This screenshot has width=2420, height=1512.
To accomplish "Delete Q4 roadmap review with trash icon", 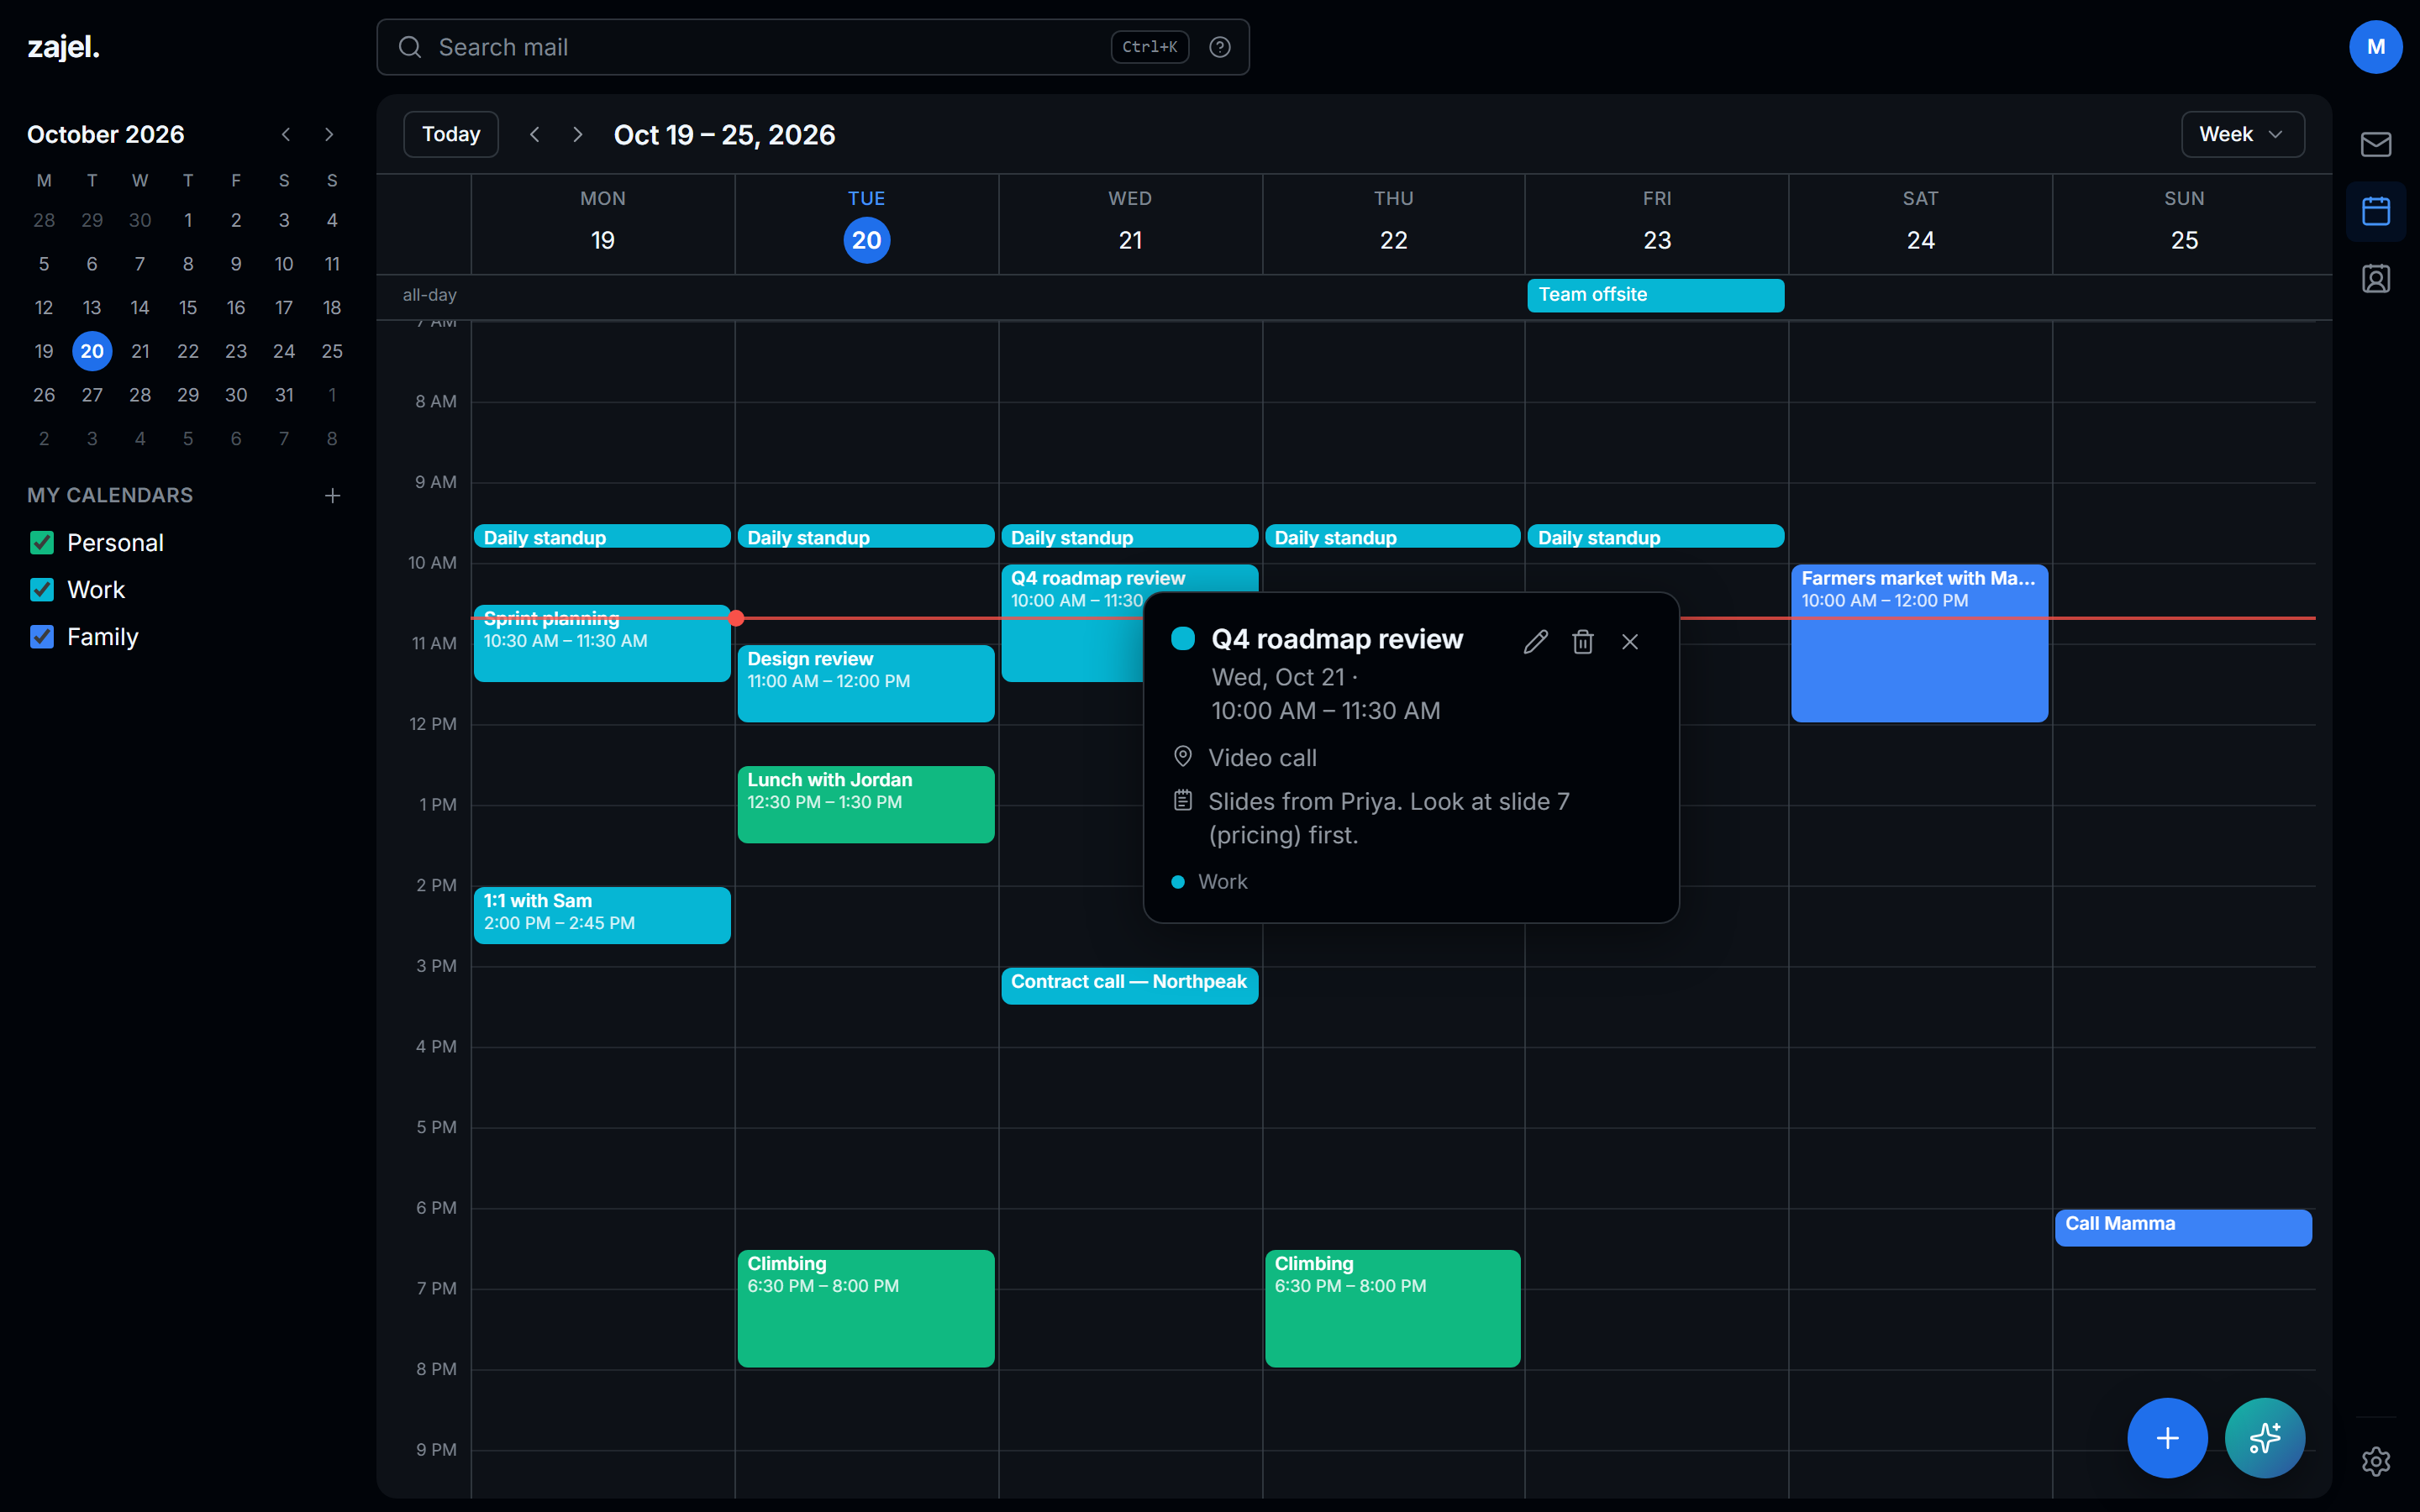I will 1582,642.
